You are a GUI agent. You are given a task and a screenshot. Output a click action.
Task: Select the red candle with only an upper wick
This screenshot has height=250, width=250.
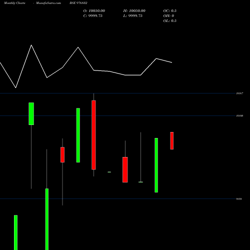(125, 169)
